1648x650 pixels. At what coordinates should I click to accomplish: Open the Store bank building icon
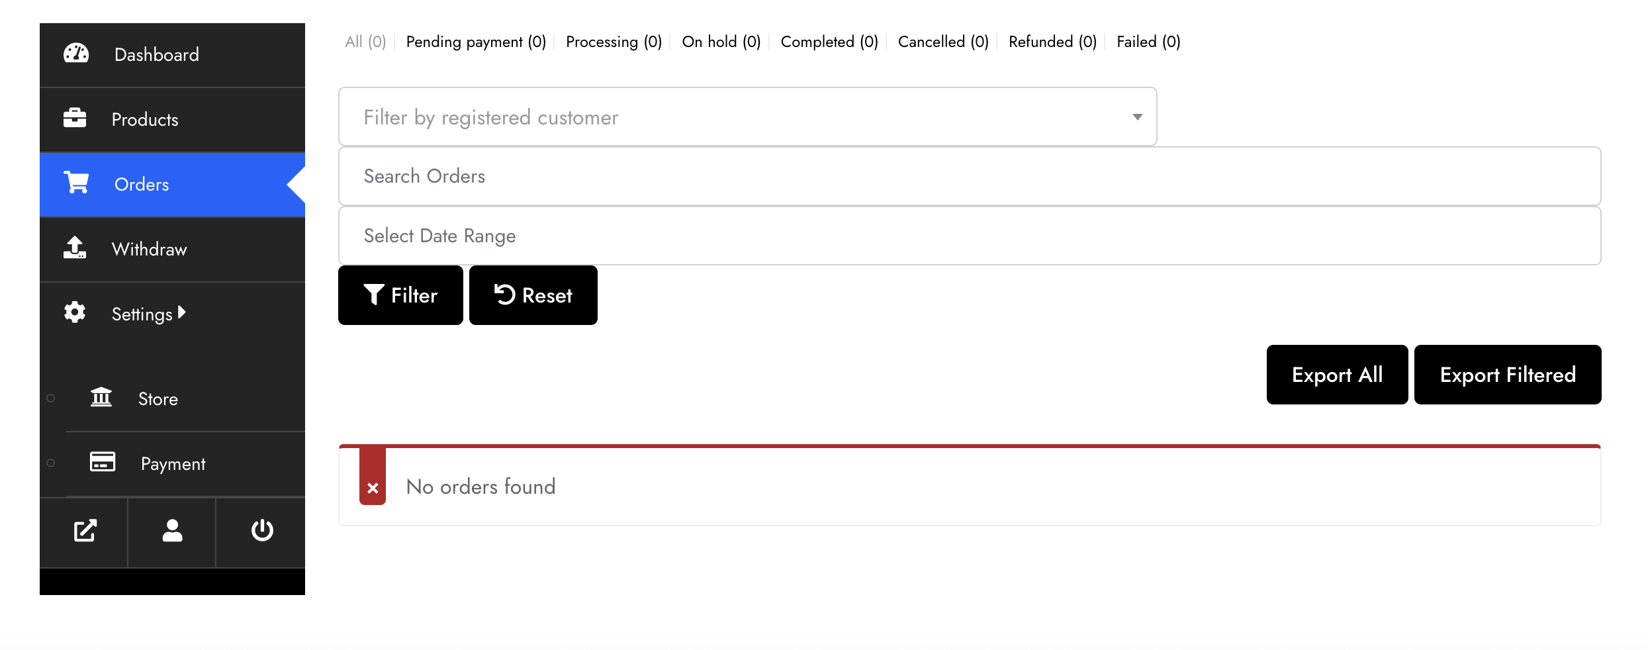[x=101, y=397]
